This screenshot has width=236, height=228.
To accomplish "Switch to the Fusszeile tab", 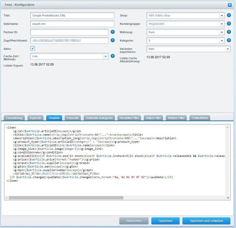I will 73,118.
